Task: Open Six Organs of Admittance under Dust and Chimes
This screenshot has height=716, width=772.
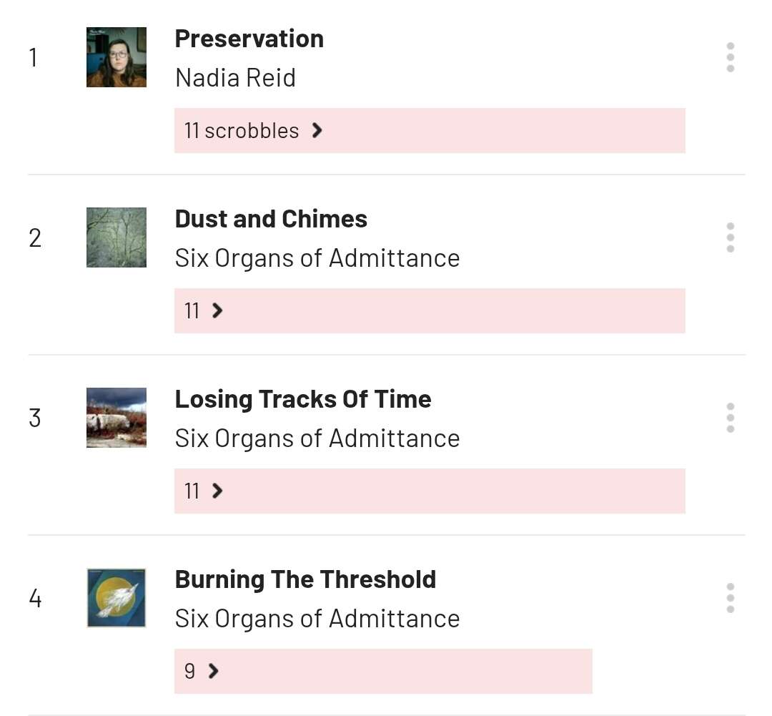Action: pos(317,258)
